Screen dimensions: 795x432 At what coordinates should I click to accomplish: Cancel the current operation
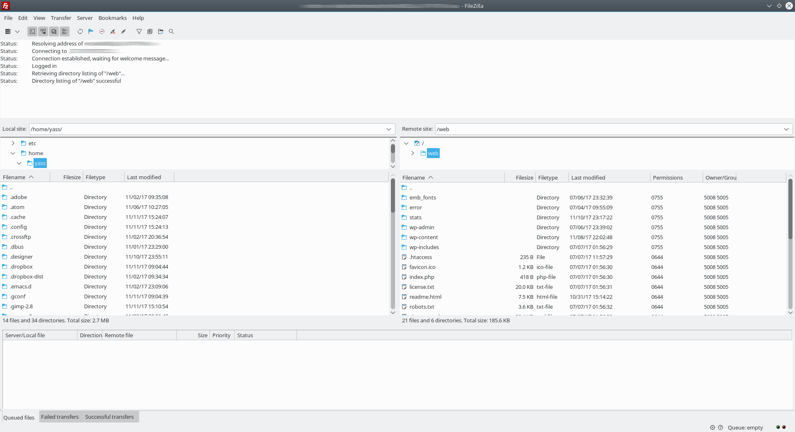coord(102,31)
